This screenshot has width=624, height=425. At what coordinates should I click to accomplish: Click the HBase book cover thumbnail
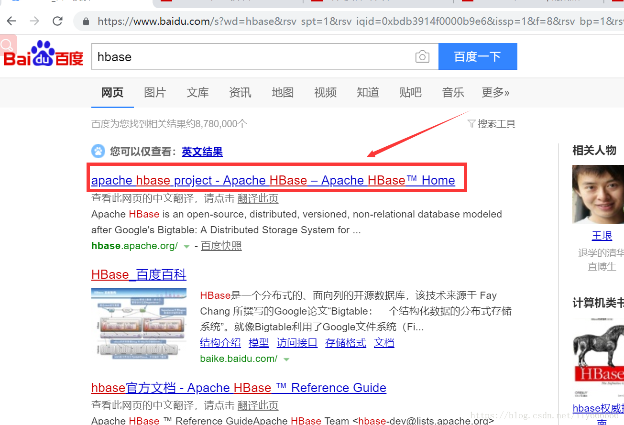[598, 358]
